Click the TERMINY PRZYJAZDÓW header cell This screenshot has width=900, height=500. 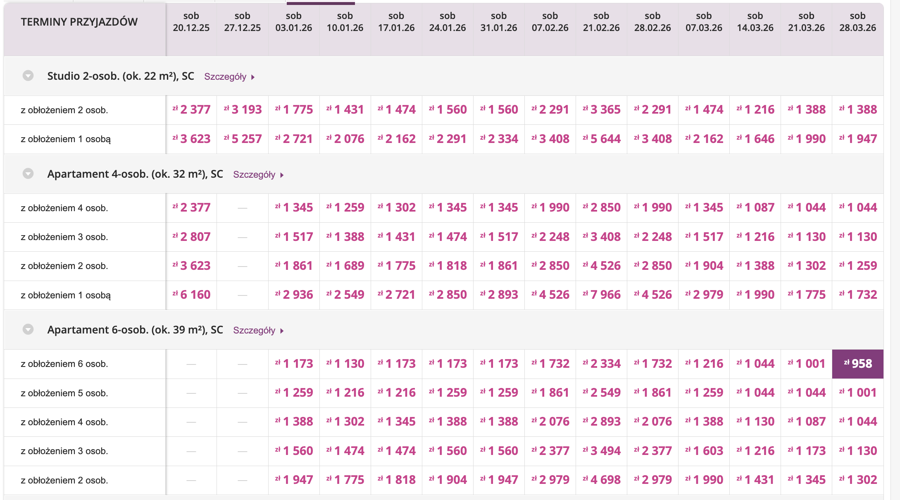79,22
